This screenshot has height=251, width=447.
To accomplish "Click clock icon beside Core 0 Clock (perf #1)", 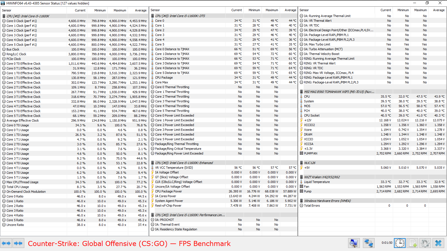I will [x=4, y=21].
